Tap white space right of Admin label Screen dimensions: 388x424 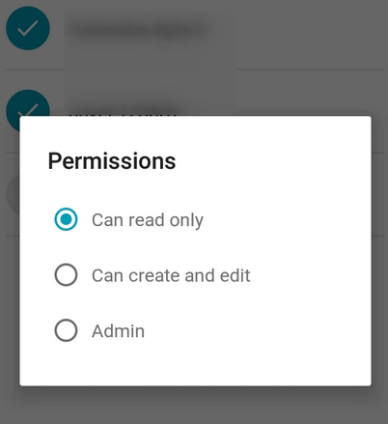[x=258, y=331]
